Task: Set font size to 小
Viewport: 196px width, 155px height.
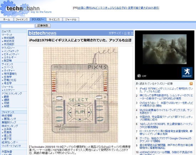Action: click(x=125, y=33)
